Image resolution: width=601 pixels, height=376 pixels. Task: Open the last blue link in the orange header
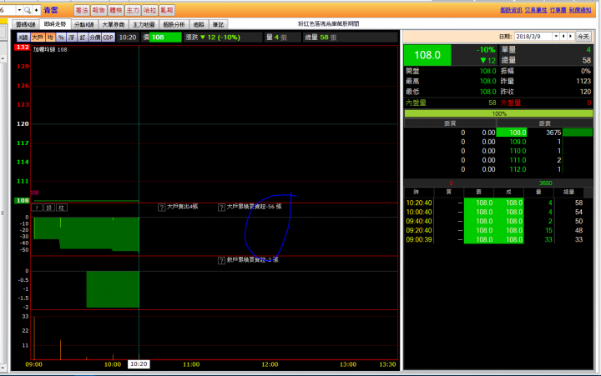pos(580,10)
